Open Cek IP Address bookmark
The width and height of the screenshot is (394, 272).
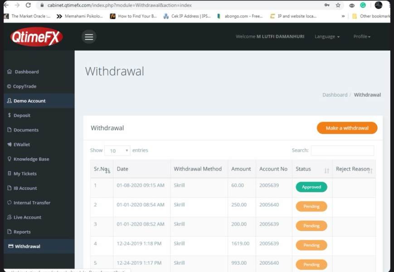pos(187,16)
